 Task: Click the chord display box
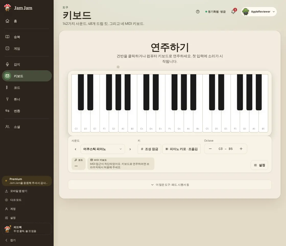pos(78,164)
